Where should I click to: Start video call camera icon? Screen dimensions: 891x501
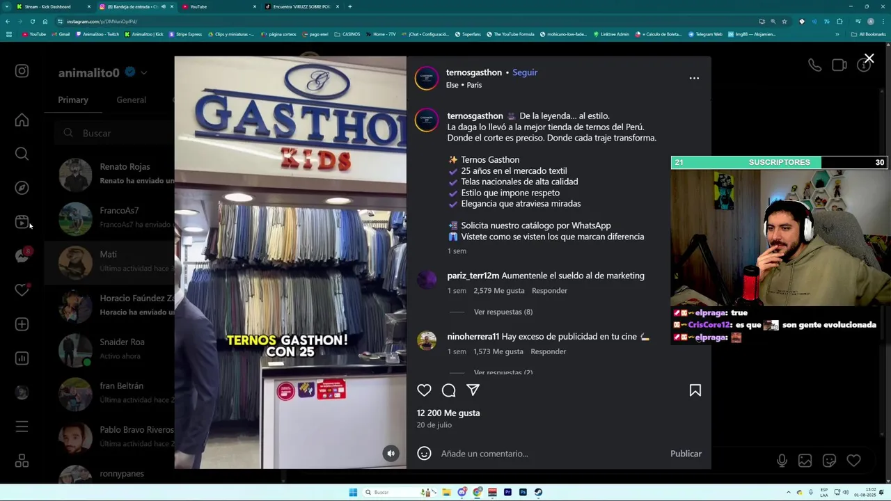click(839, 65)
